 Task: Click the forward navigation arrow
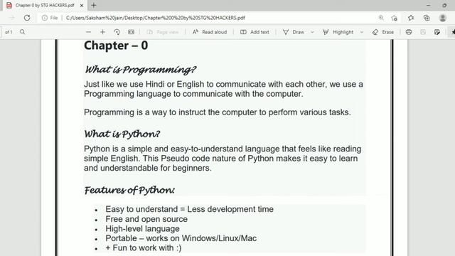[x=11, y=18]
